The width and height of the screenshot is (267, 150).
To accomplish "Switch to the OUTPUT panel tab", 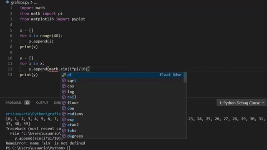I will click(42, 103).
